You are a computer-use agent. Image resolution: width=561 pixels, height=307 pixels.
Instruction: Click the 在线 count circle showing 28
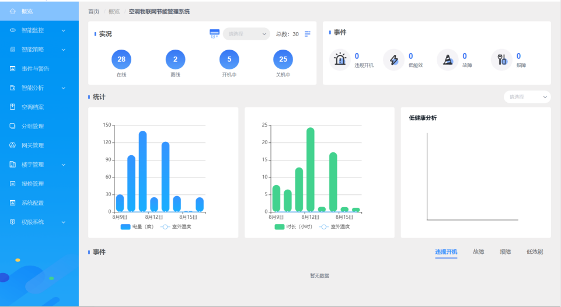click(121, 60)
